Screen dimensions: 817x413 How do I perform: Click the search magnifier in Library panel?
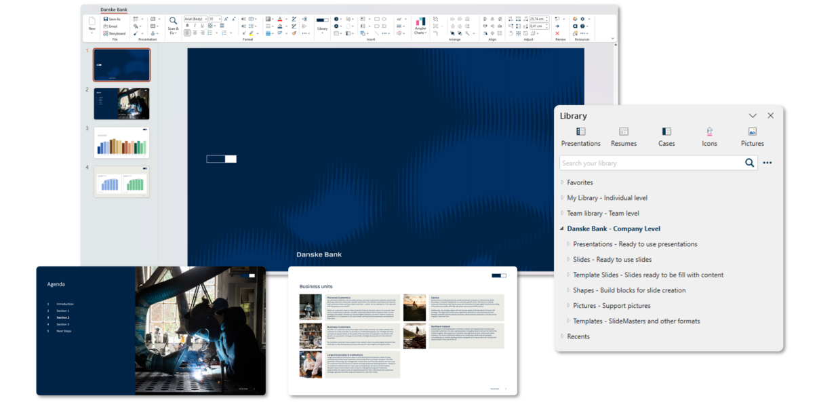(x=749, y=163)
